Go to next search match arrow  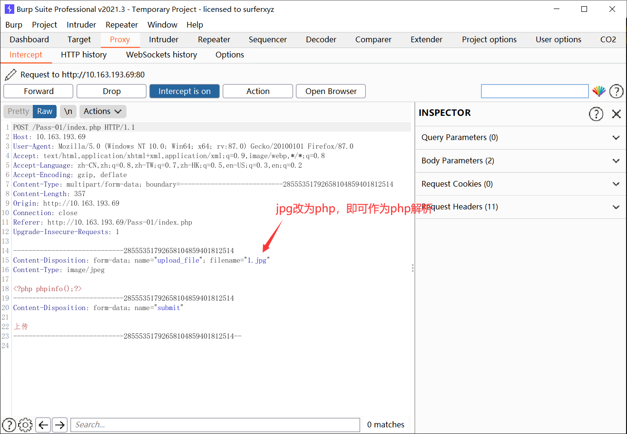[x=60, y=425]
